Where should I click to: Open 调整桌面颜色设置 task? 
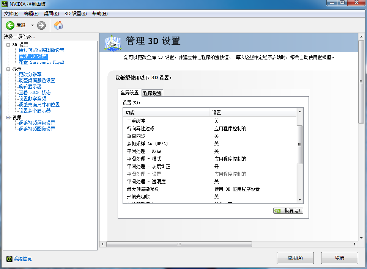point(37,80)
